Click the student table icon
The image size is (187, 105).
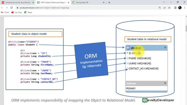(x=128, y=48)
